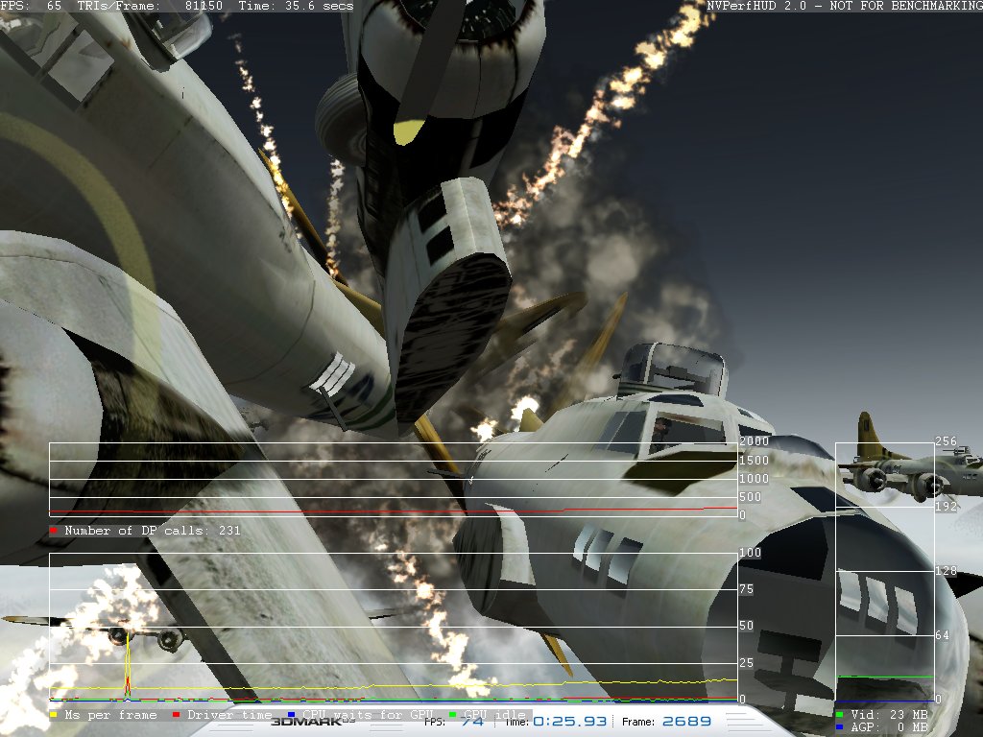Screen dimensions: 983x737
Task: Click the red Driver time legend square
Action: (x=177, y=714)
